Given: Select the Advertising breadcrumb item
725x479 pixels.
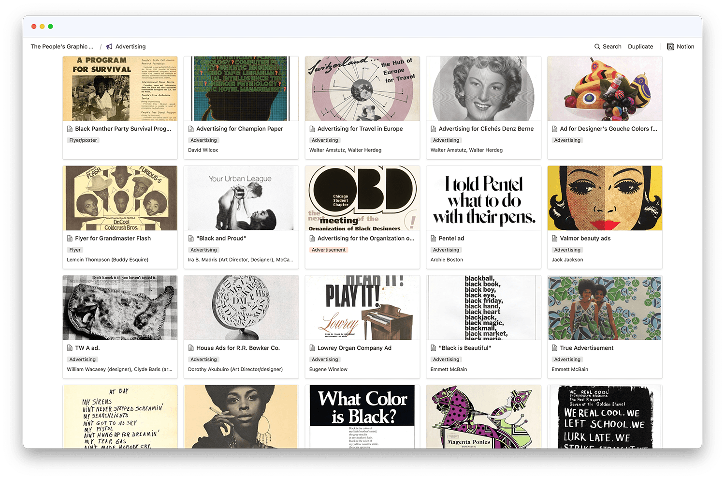Looking at the screenshot, I should (x=130, y=46).
